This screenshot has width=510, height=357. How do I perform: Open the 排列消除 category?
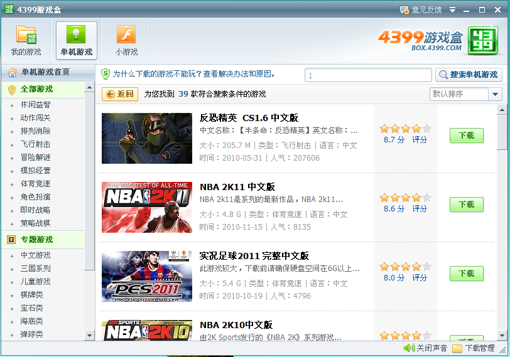(35, 131)
